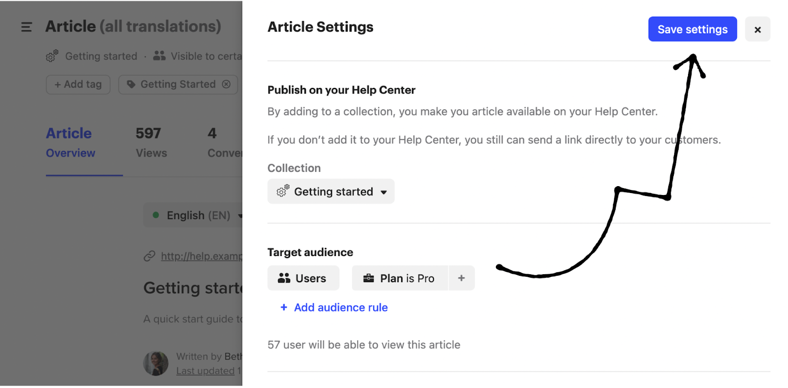Image resolution: width=788 pixels, height=388 pixels.
Task: Click the Last updated link
Action: [x=205, y=371]
